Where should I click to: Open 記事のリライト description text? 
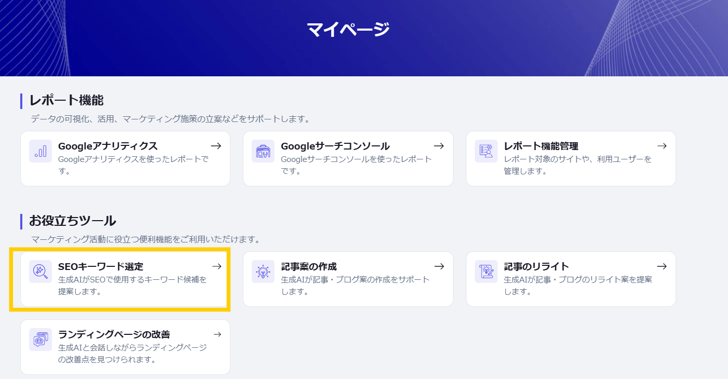click(578, 285)
